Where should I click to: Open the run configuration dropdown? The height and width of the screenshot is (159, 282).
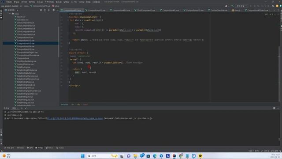241,6
